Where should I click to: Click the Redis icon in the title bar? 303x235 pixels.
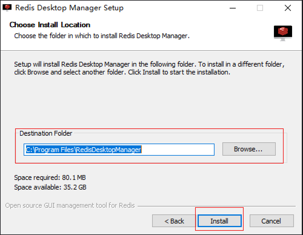[x=7, y=8]
